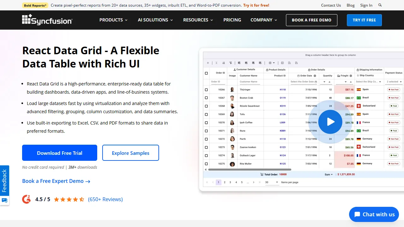
Task: Click the chat bubble icon below Feedback tab
Action: pos(4,200)
